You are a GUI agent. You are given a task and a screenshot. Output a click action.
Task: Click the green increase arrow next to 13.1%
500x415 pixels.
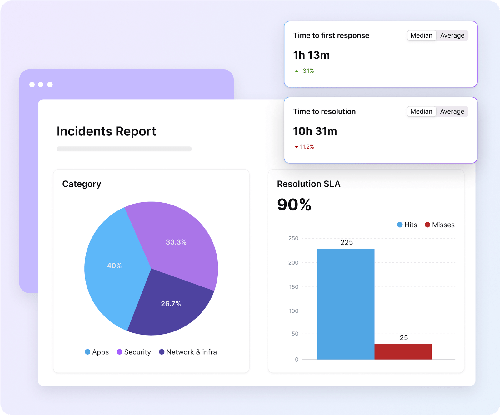[296, 71]
